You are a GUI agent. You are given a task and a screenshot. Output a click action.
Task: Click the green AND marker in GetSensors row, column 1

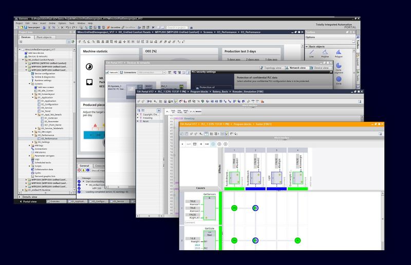coord(234,208)
